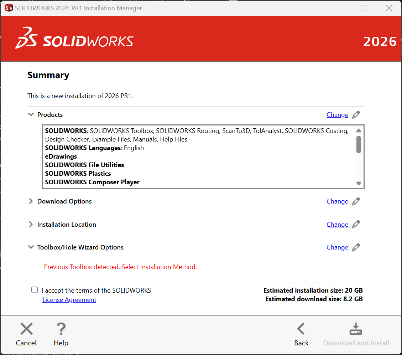Image resolution: width=402 pixels, height=355 pixels.
Task: Click the Cancel X icon
Action: click(x=26, y=329)
